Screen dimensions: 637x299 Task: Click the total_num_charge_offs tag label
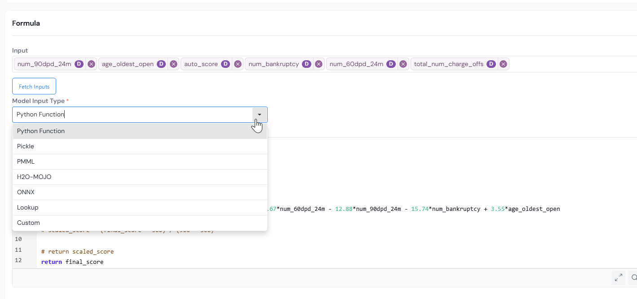449,64
